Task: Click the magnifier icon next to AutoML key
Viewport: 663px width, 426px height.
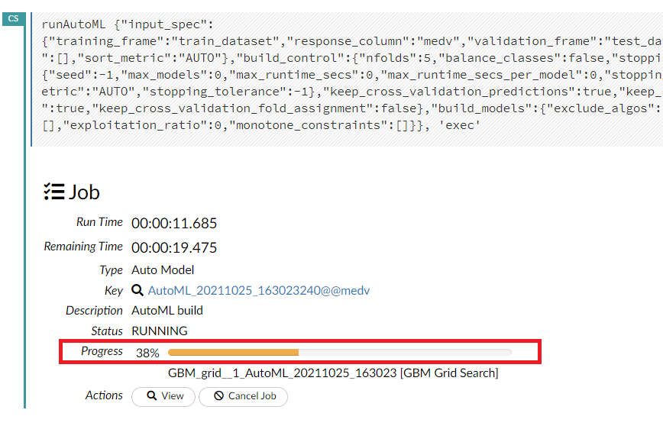Action: [x=137, y=290]
